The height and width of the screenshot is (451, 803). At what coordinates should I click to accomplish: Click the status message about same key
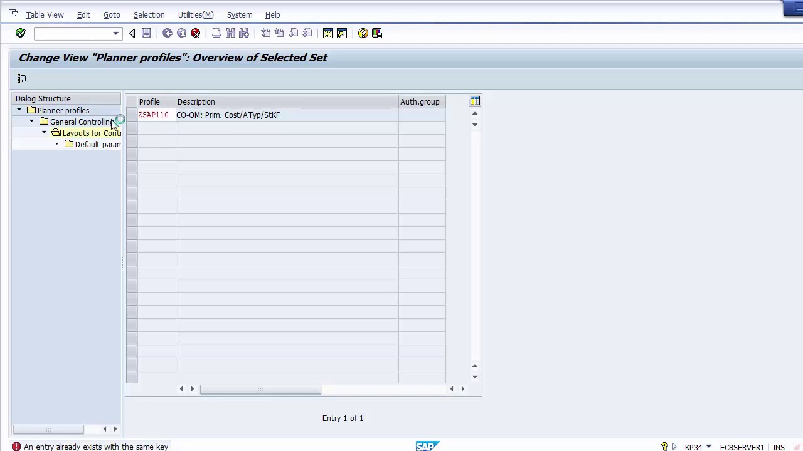tap(96, 447)
